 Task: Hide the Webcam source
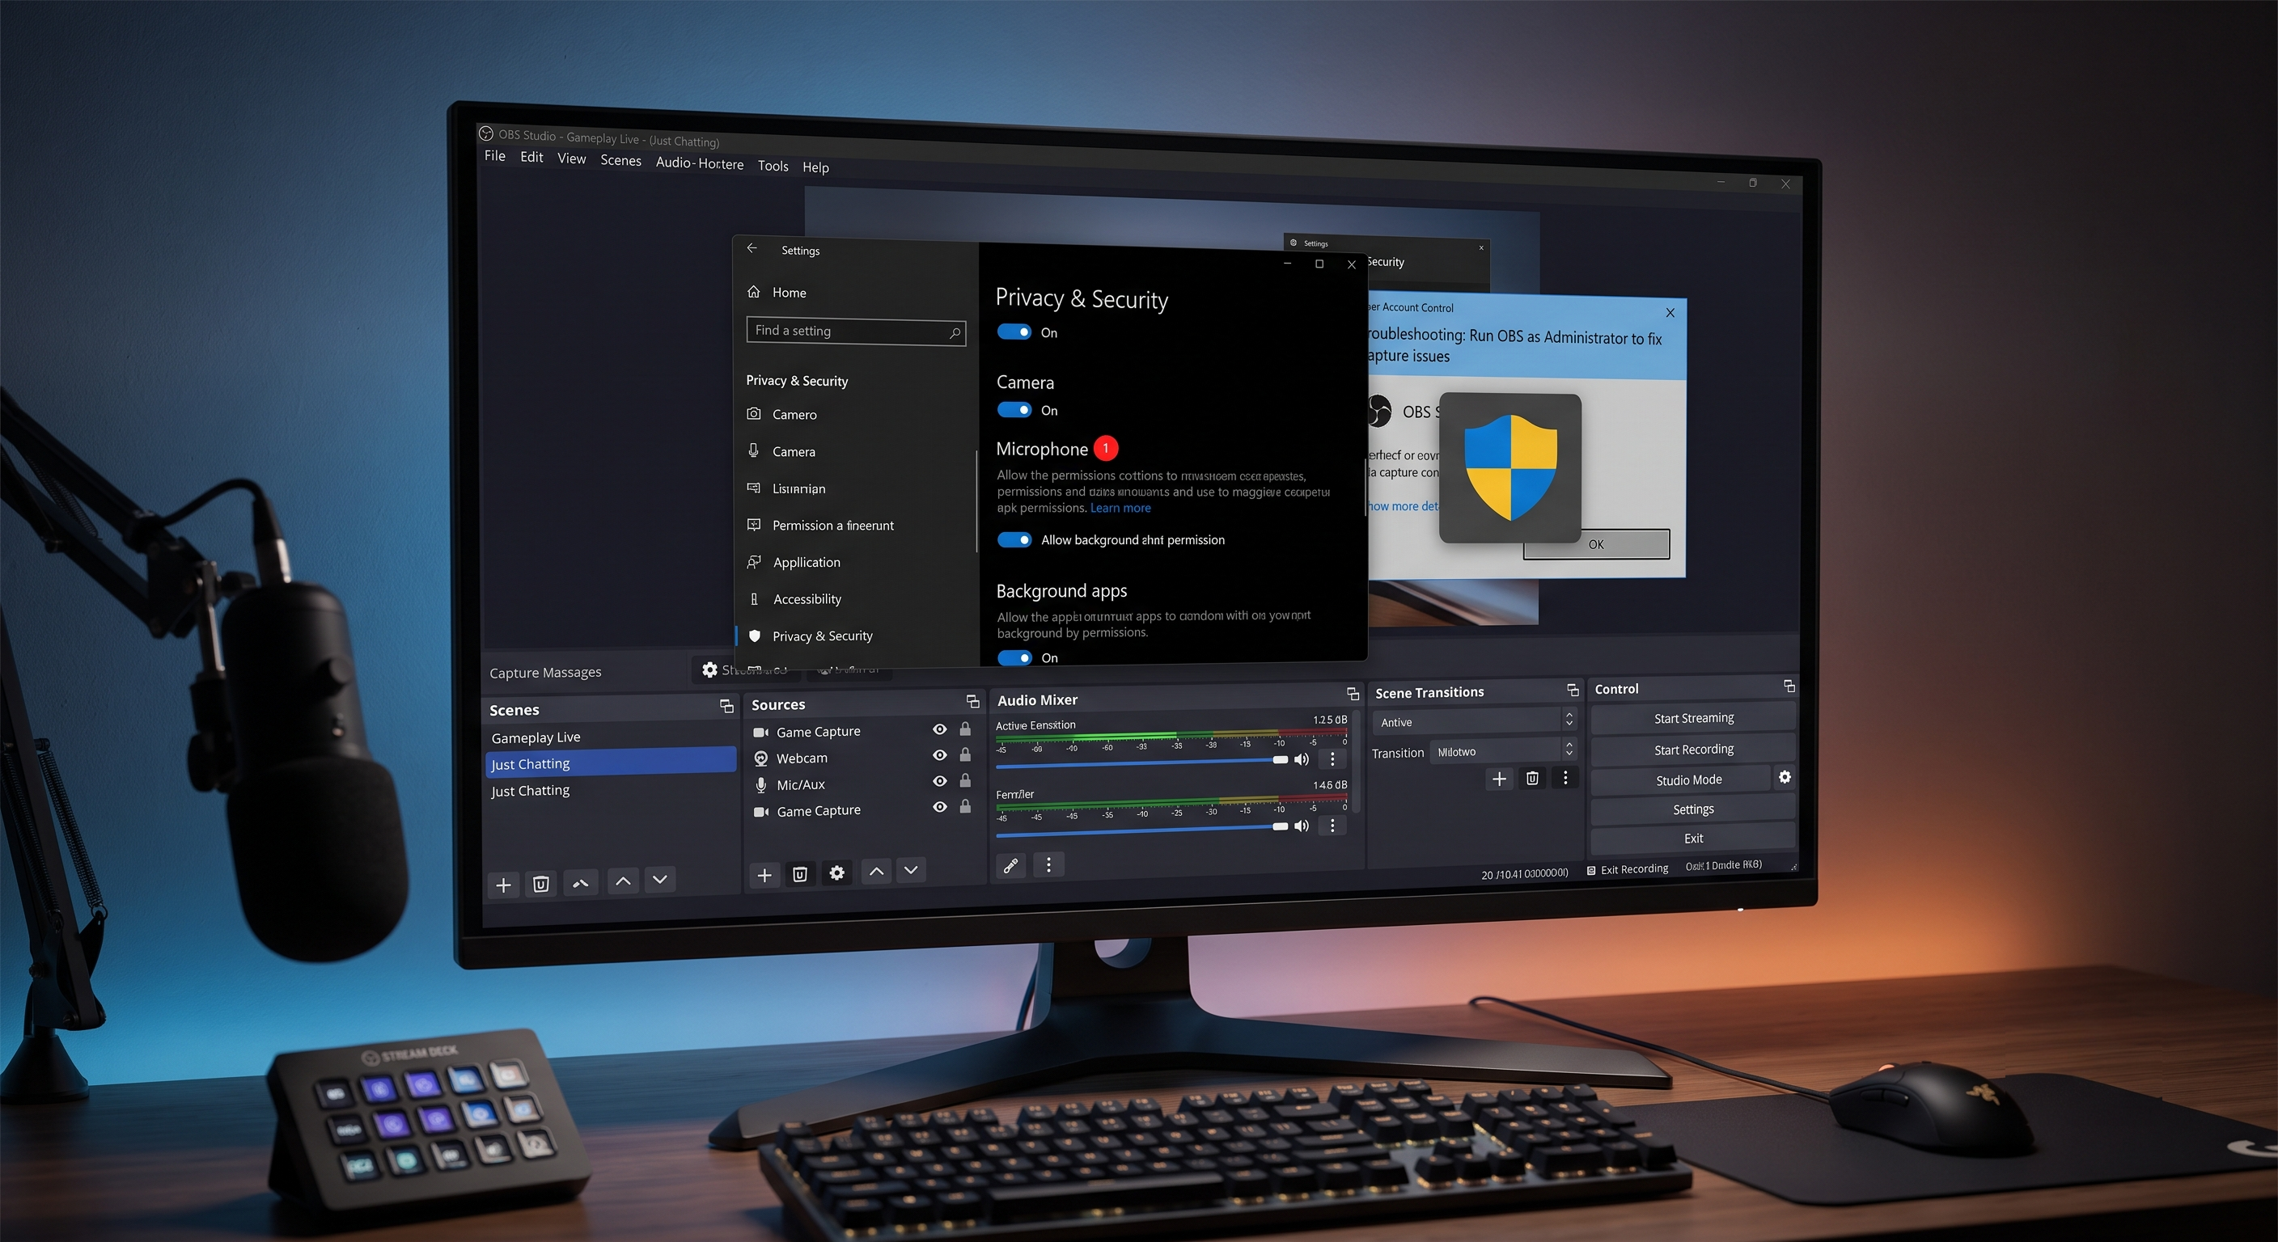940,755
